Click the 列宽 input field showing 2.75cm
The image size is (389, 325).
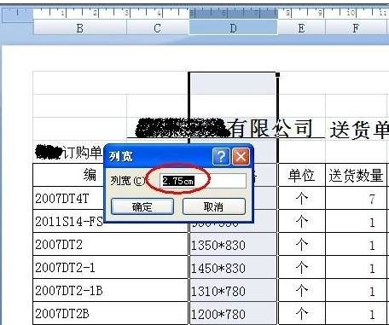pos(203,181)
